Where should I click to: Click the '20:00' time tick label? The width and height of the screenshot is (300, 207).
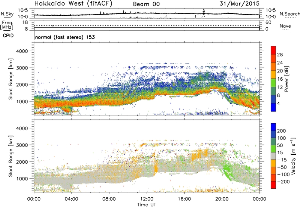(x=222, y=199)
